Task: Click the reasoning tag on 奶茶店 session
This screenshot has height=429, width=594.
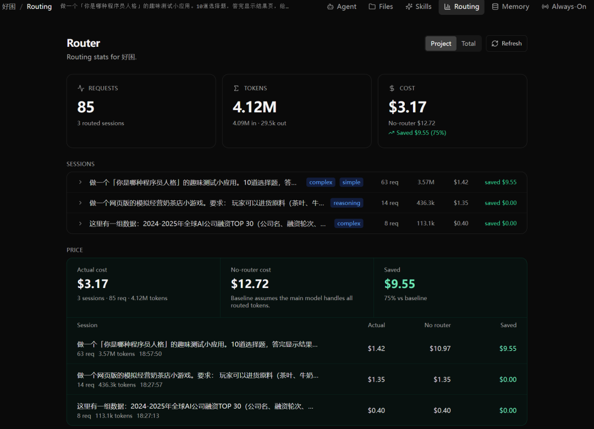Action: coord(346,203)
